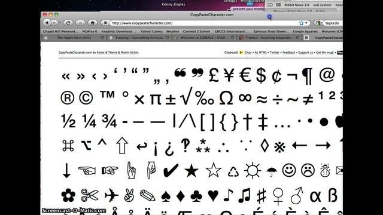Copy the spade ♠ suit symbol

pyautogui.click(x=166, y=196)
